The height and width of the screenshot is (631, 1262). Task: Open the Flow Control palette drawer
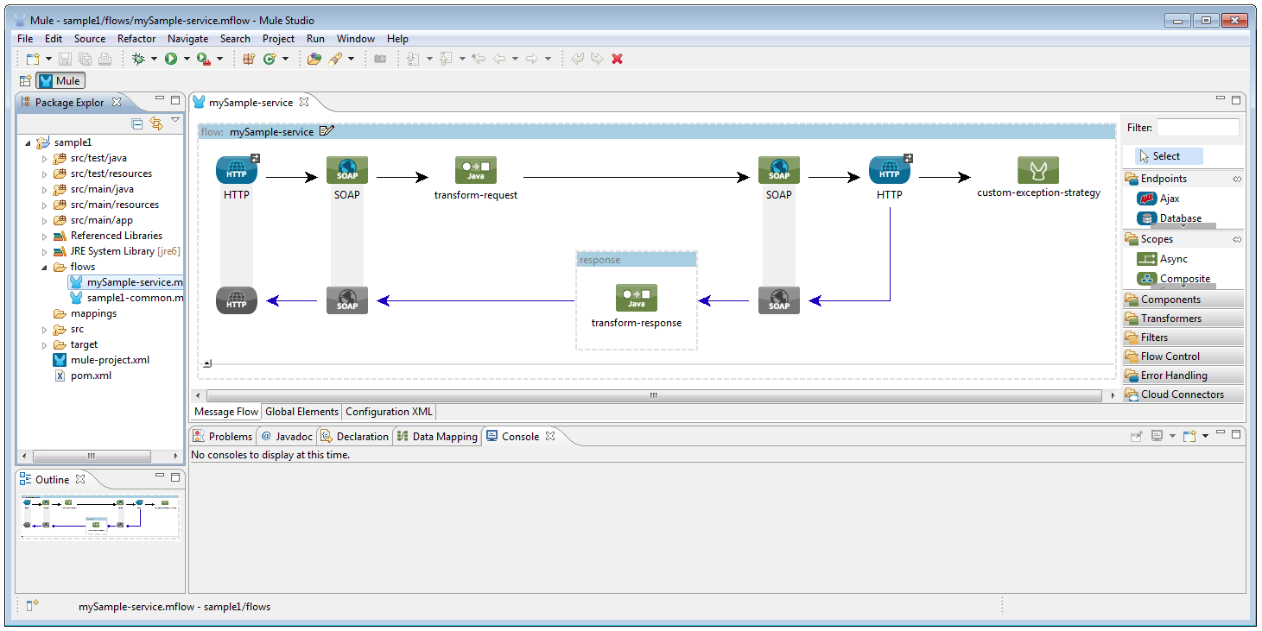pos(1183,357)
